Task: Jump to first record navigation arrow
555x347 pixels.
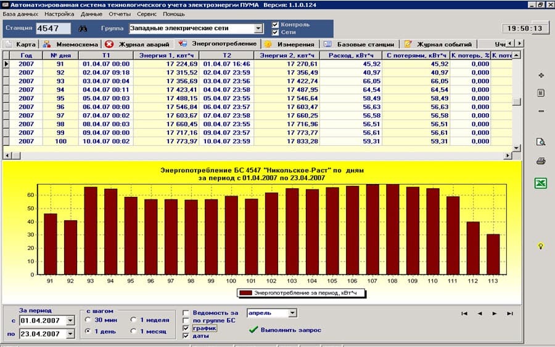Action: (x=464, y=313)
